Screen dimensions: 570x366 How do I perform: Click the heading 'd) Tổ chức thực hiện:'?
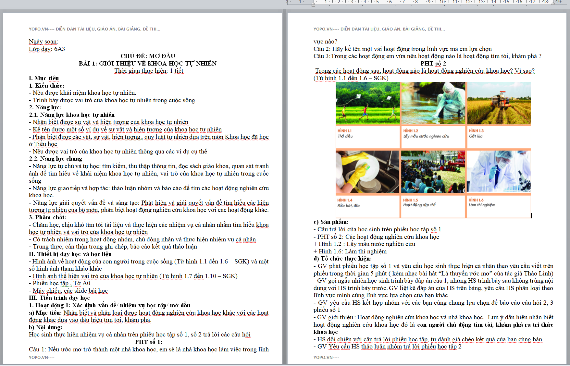click(342, 259)
